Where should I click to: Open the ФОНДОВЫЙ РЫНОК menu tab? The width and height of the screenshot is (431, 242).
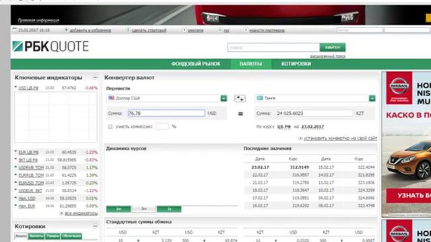tap(196, 64)
